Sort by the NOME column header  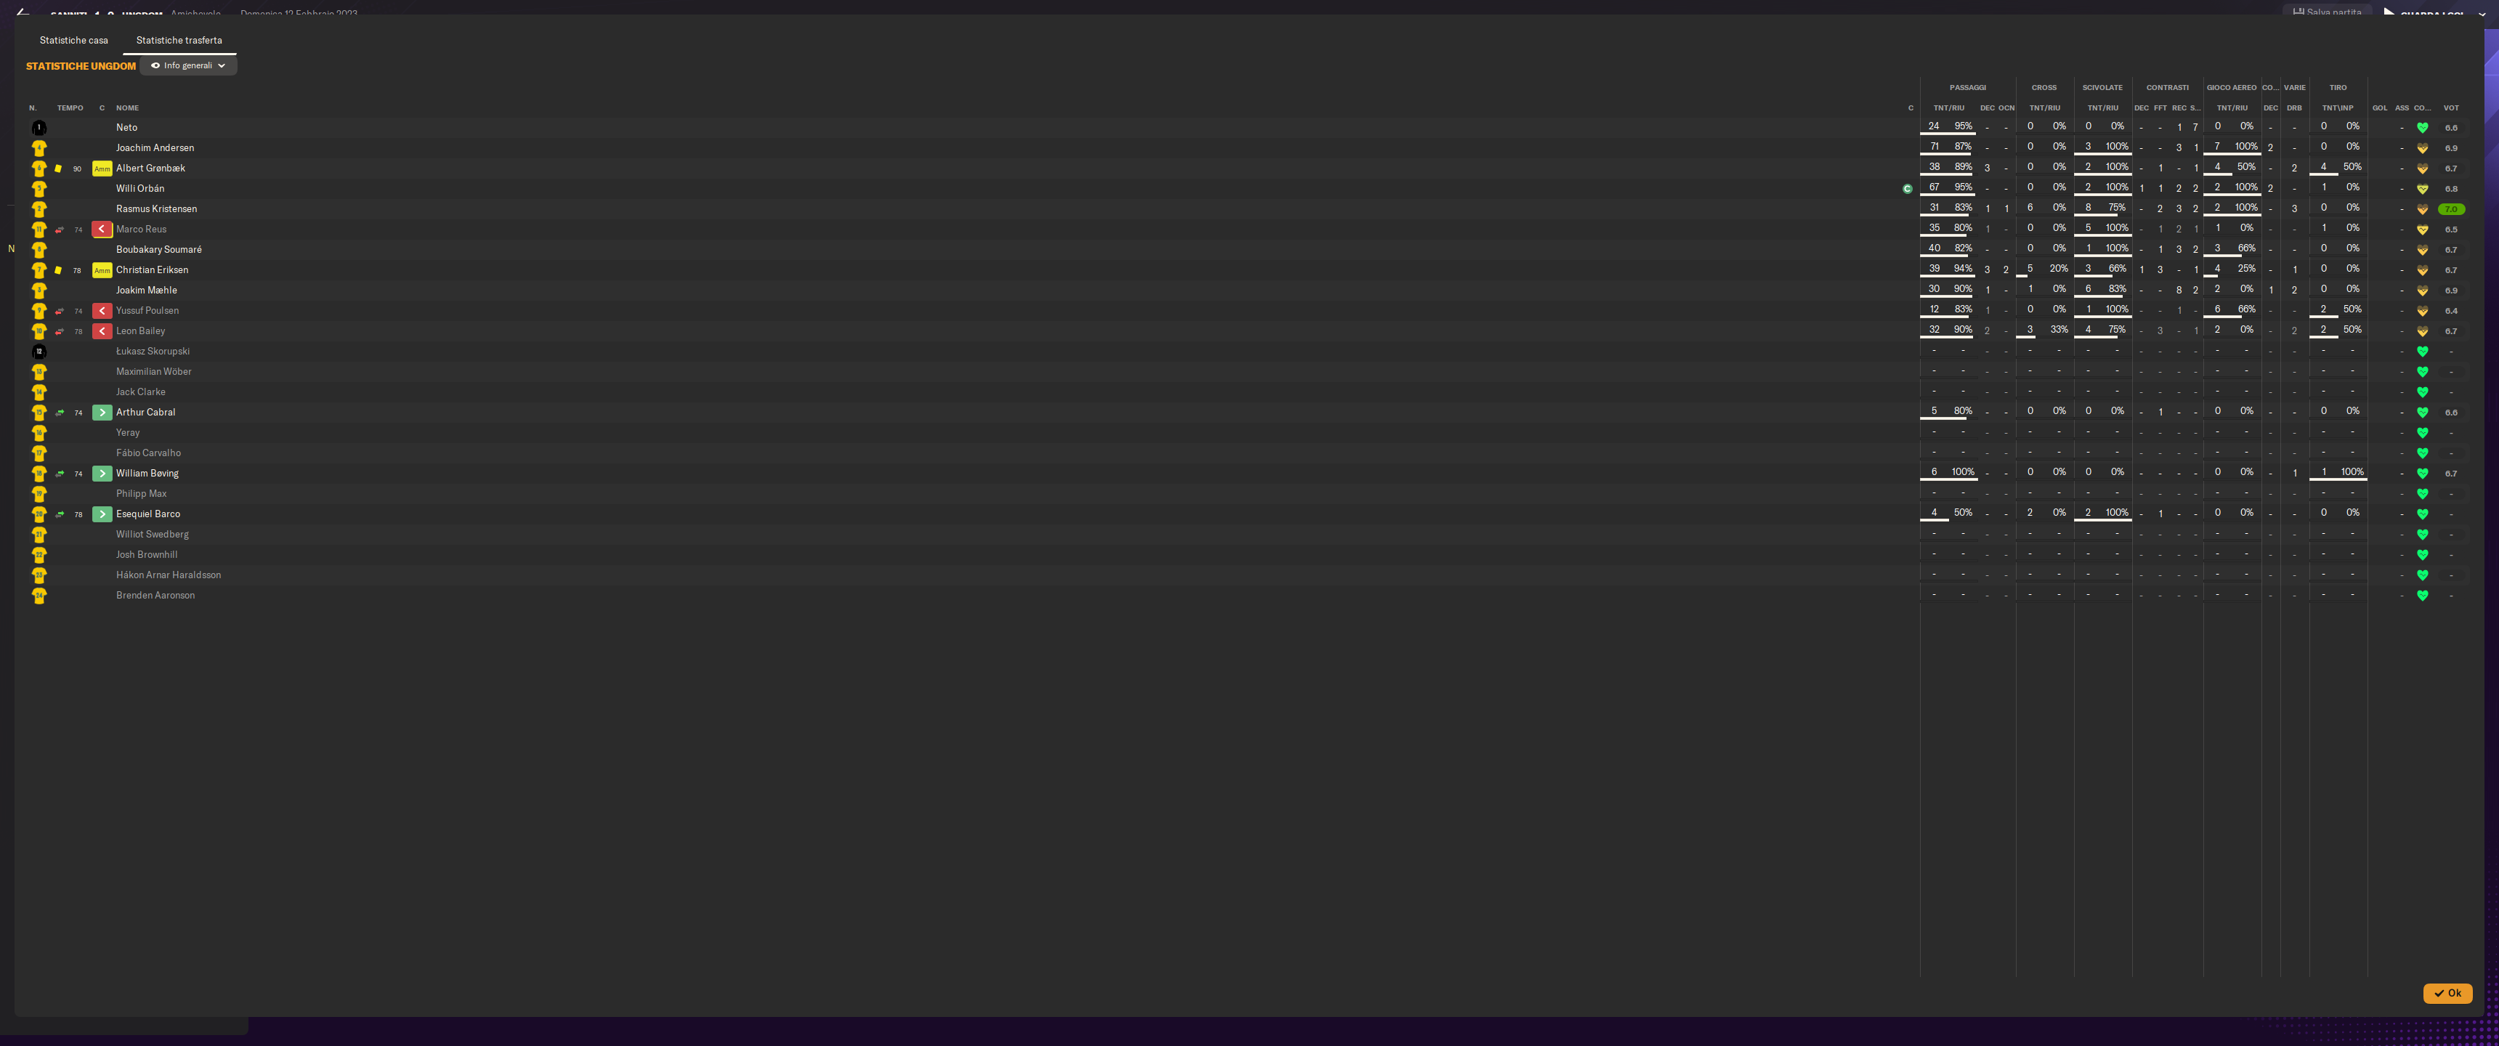127,108
